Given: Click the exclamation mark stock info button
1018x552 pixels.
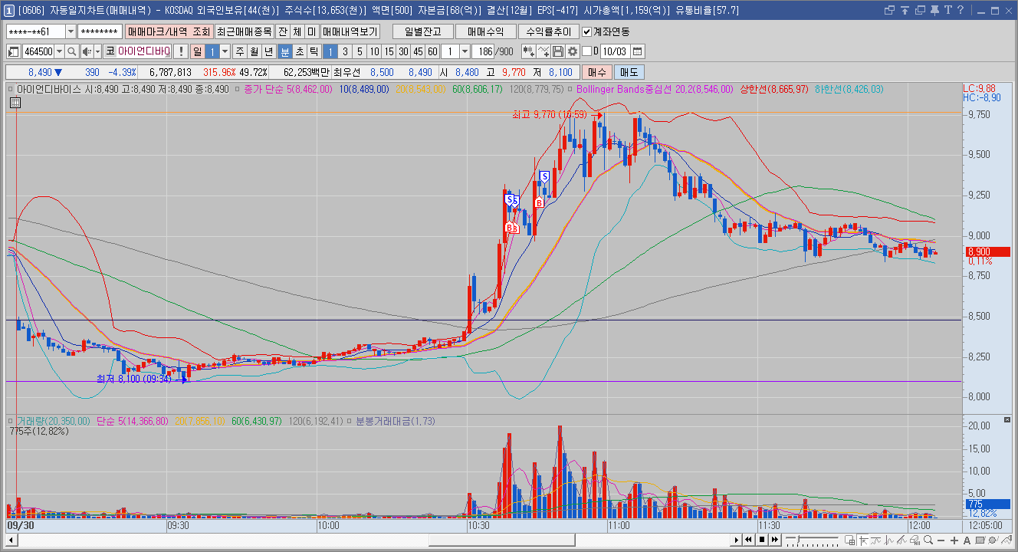Looking at the screenshot, I should pos(181,51).
